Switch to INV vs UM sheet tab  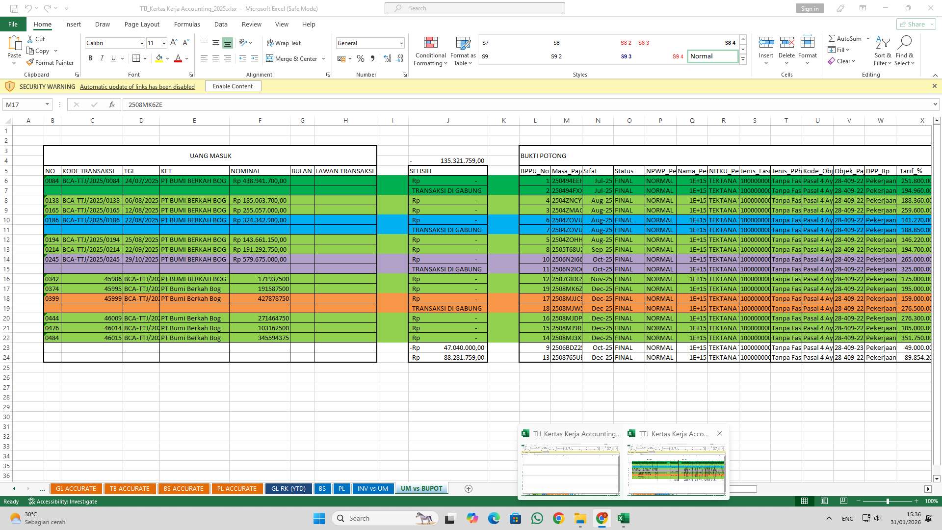tap(372, 488)
